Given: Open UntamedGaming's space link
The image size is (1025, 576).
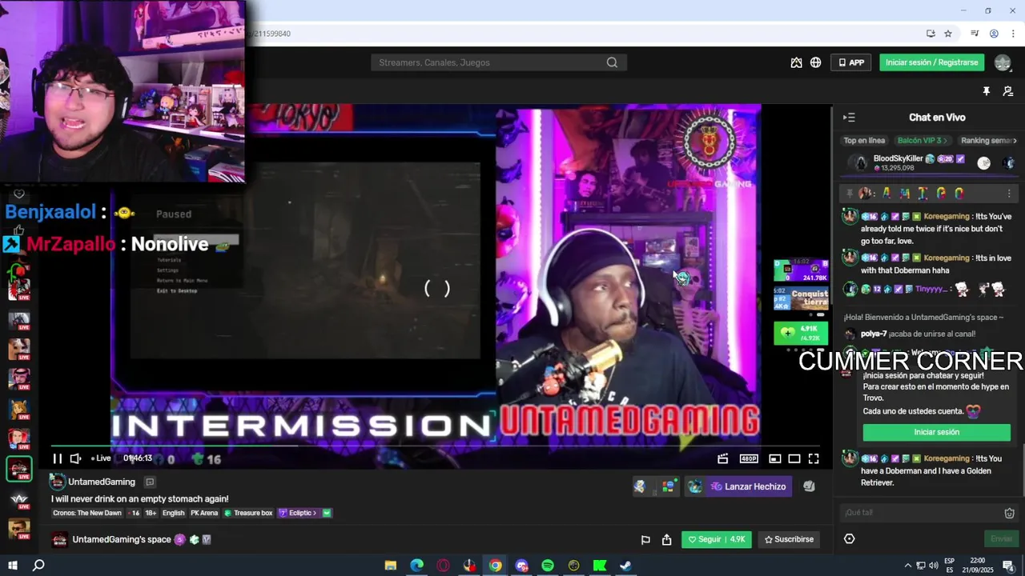Looking at the screenshot, I should [x=122, y=539].
